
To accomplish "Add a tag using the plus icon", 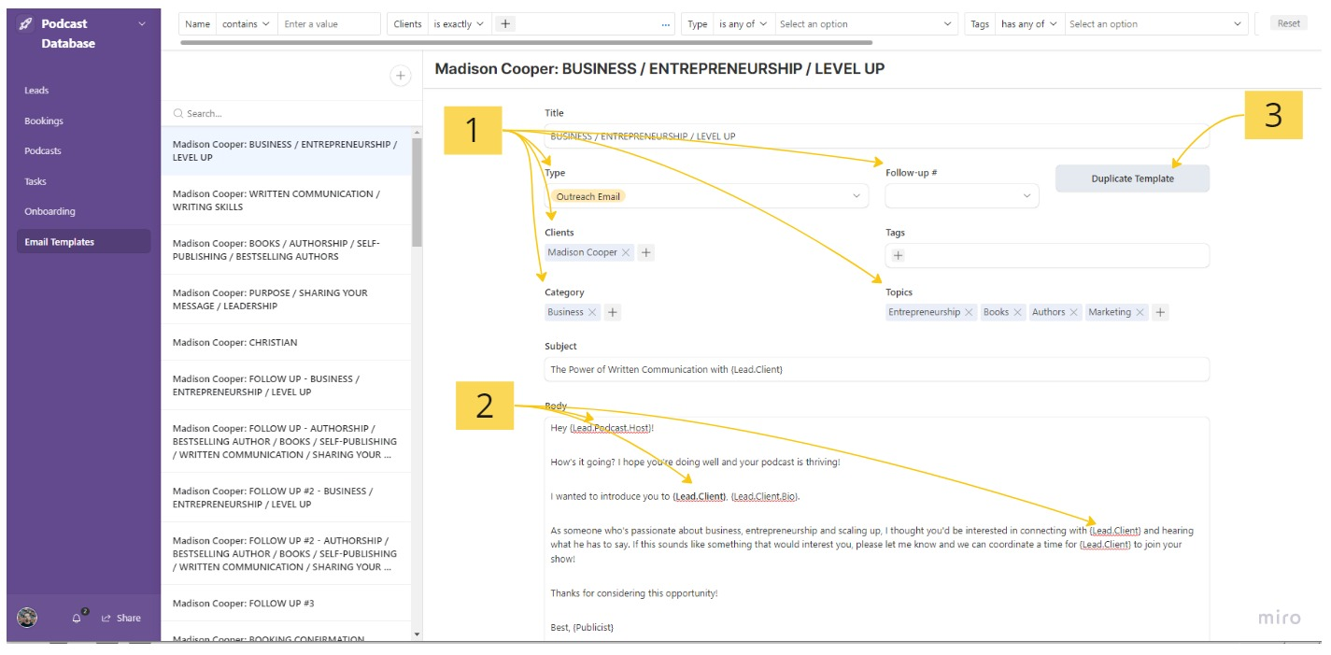I will 898,255.
